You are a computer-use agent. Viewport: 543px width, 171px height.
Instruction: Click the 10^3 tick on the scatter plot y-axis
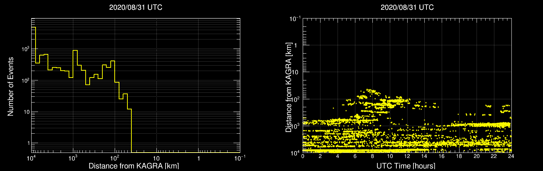(294, 125)
